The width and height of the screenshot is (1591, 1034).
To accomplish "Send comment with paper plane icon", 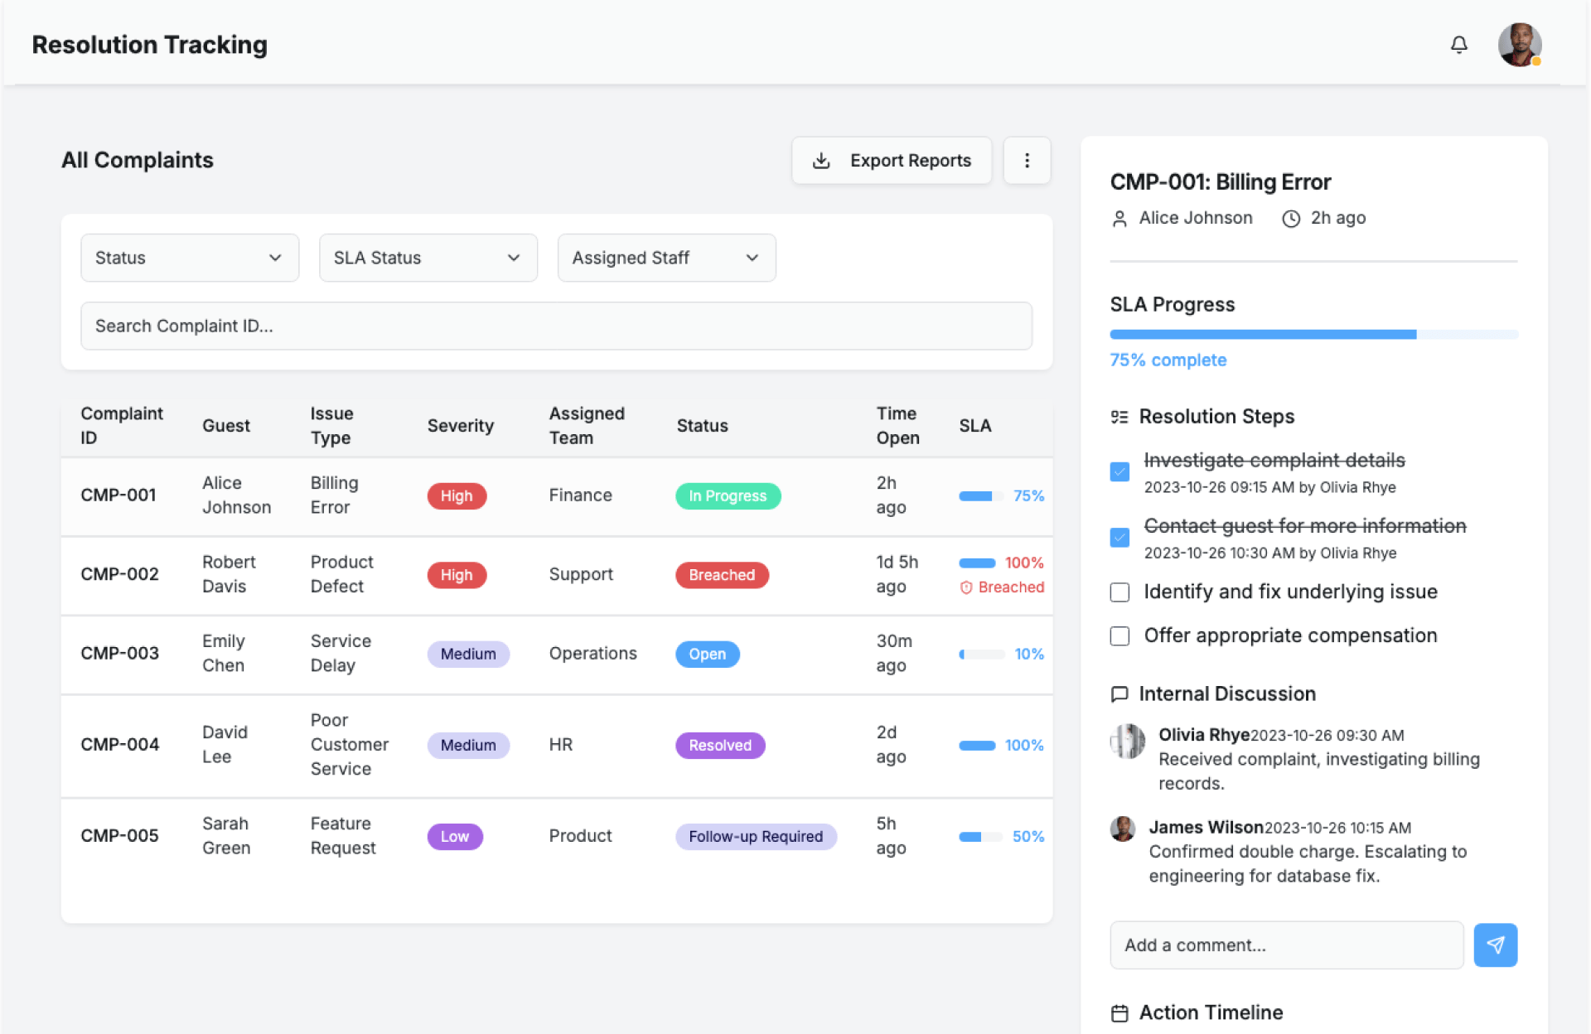I will pyautogui.click(x=1495, y=945).
